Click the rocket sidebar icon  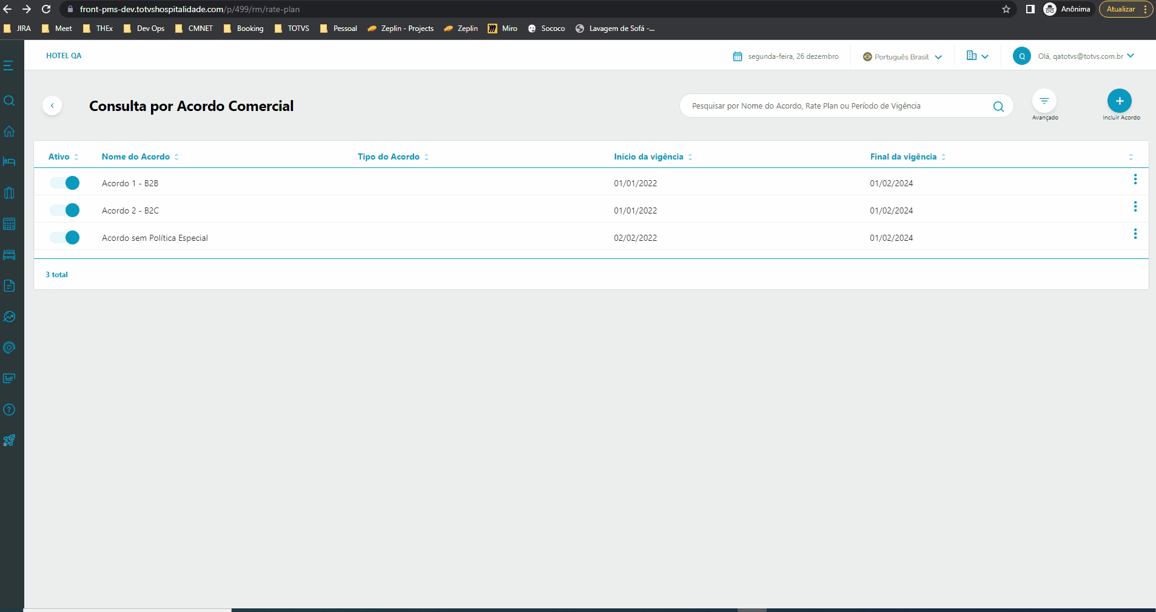pyautogui.click(x=9, y=440)
